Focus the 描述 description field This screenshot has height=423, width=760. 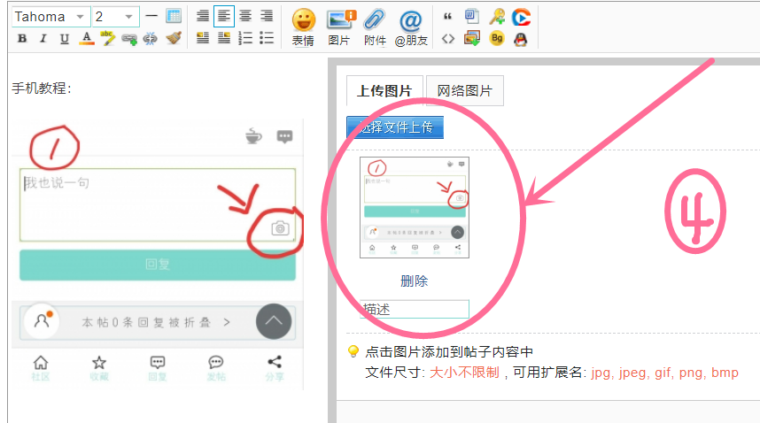[415, 309]
